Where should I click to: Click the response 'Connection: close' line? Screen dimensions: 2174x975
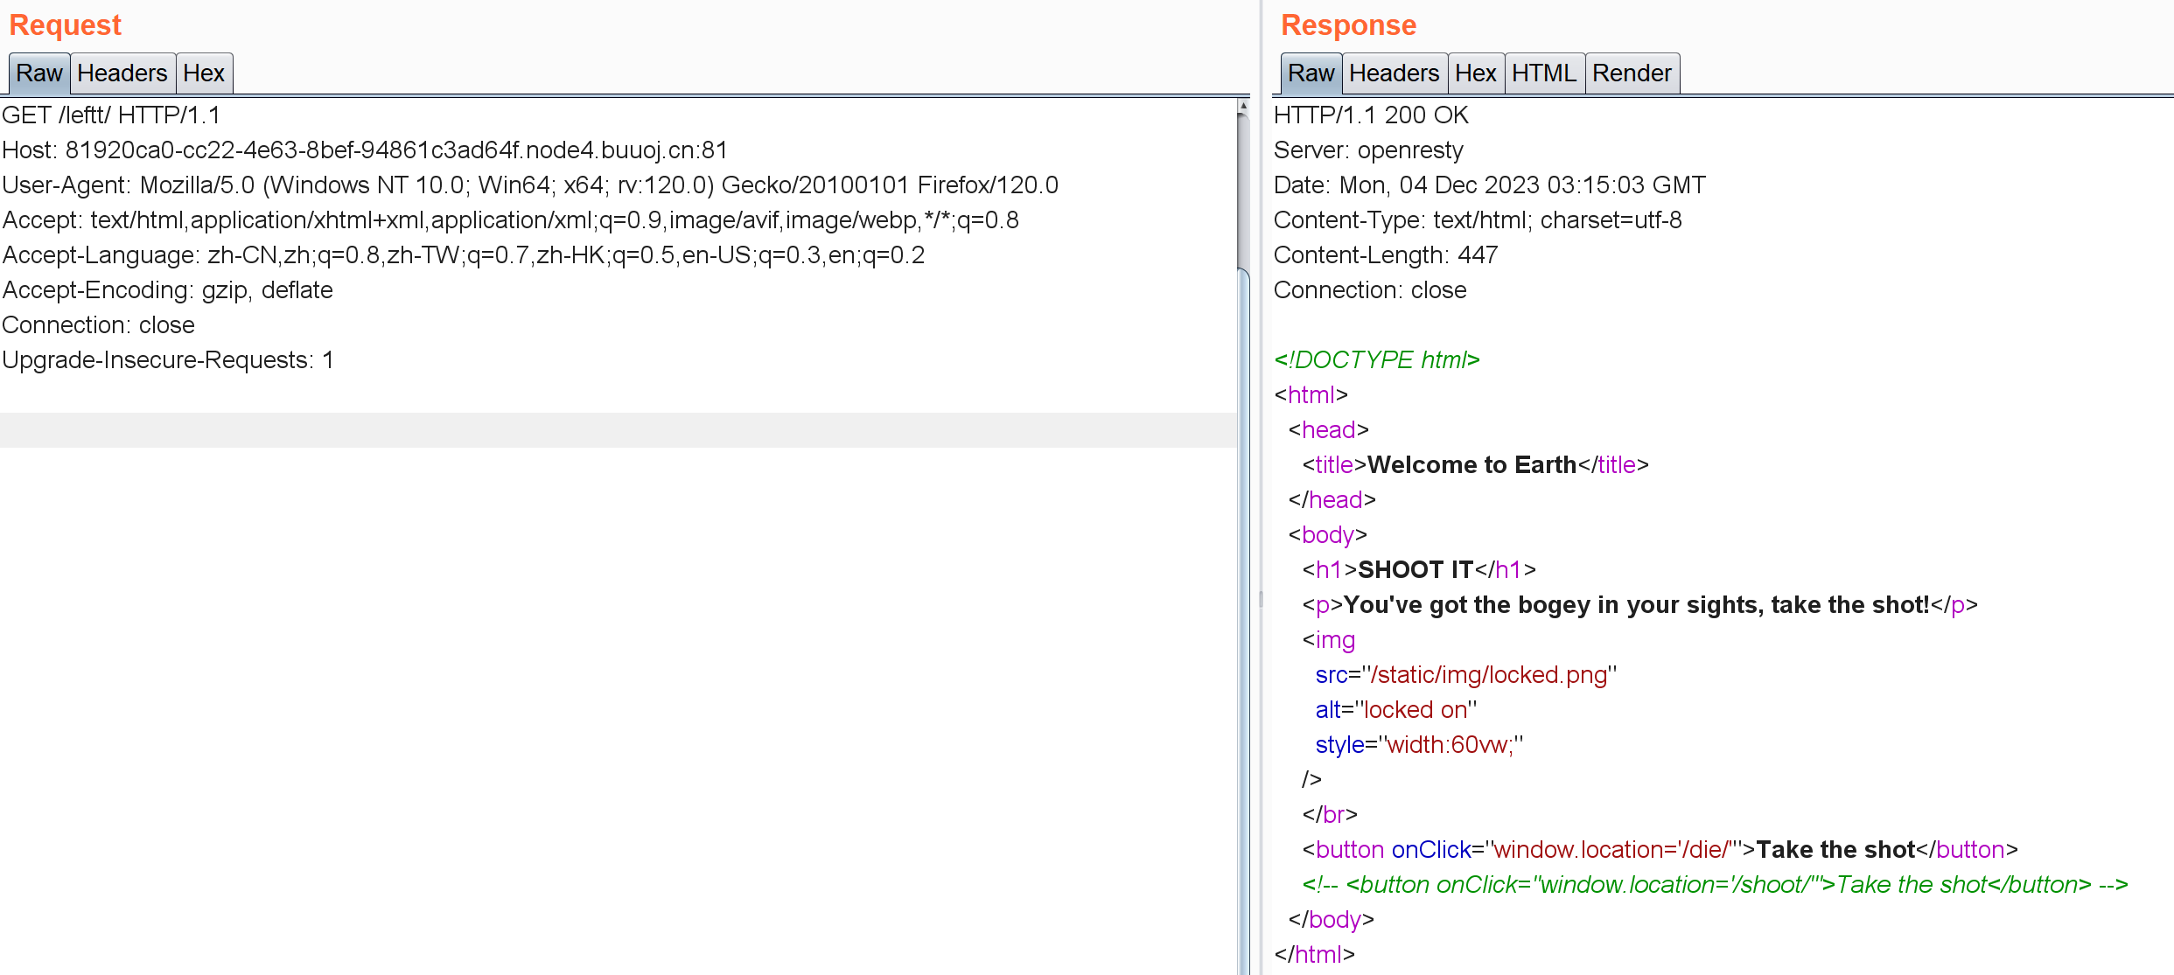coord(1370,290)
